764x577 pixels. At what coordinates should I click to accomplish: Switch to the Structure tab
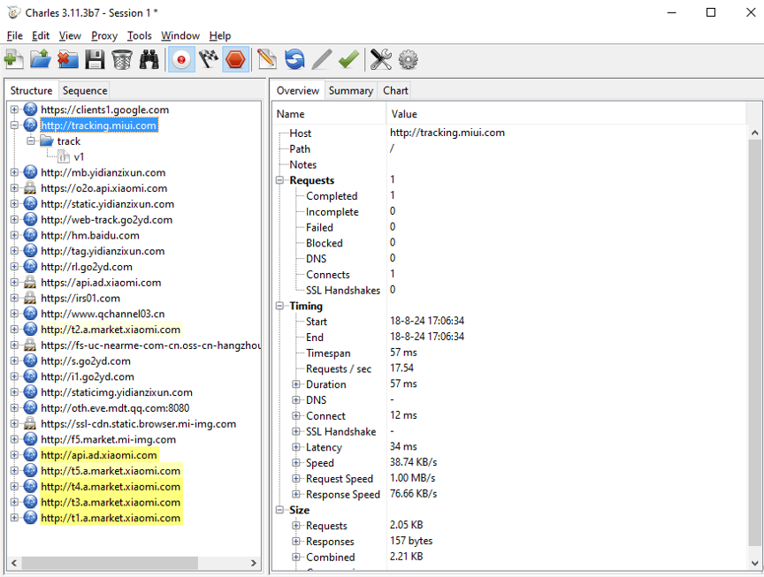click(x=31, y=90)
